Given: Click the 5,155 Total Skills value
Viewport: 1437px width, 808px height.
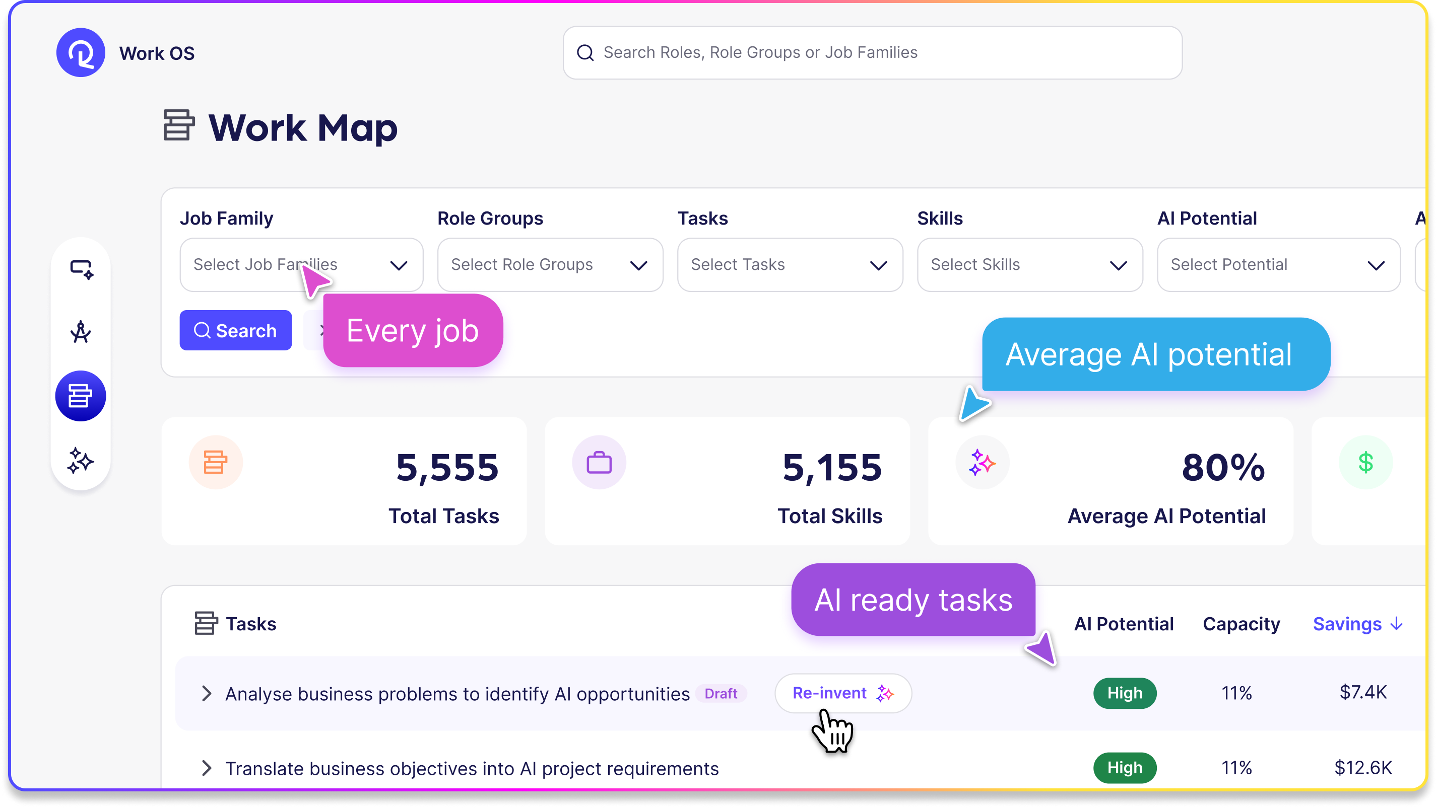Looking at the screenshot, I should 832,467.
